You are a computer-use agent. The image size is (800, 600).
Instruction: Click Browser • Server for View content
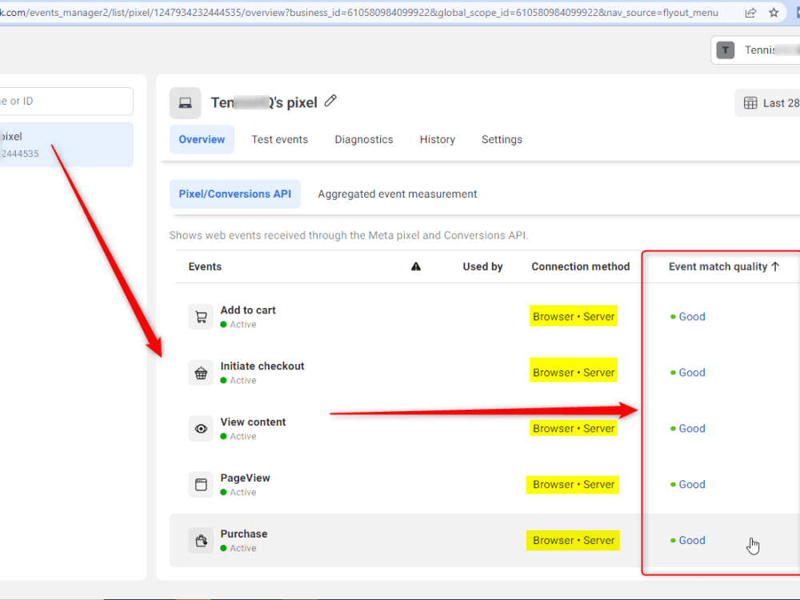coord(574,429)
